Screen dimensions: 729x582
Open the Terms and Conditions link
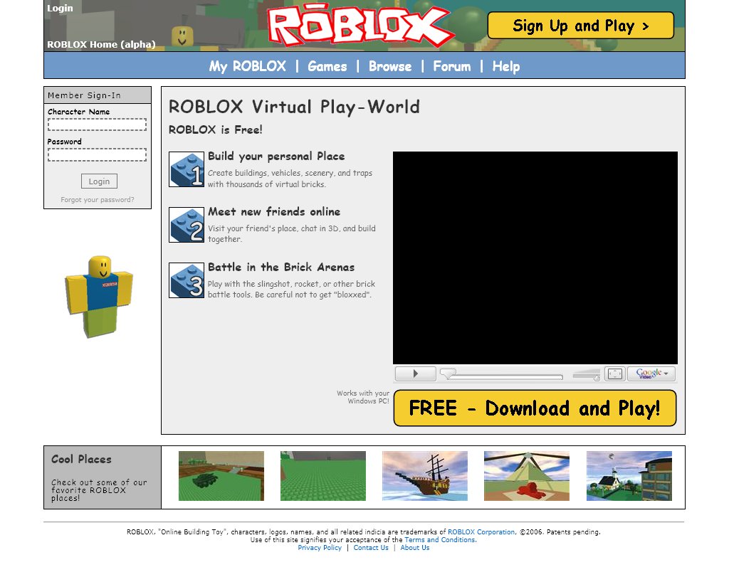click(x=440, y=540)
